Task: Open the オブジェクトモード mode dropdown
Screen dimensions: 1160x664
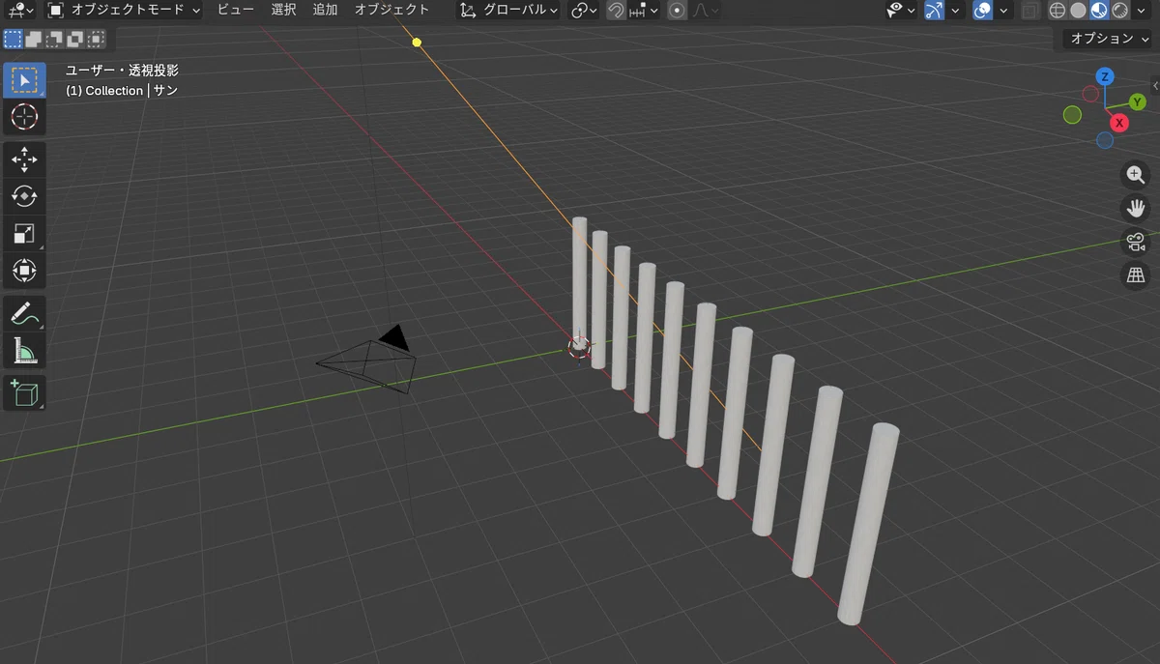Action: pyautogui.click(x=125, y=10)
